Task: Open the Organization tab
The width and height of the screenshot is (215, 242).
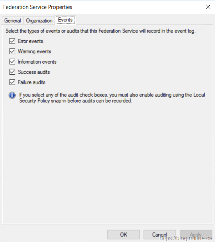Action: coord(39,21)
